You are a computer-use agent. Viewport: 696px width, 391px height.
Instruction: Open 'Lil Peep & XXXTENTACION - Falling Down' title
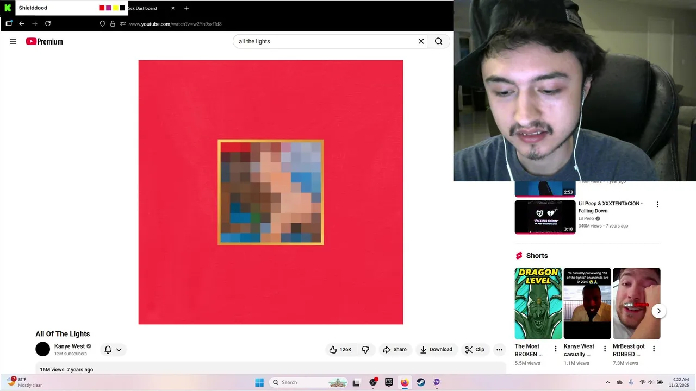610,207
